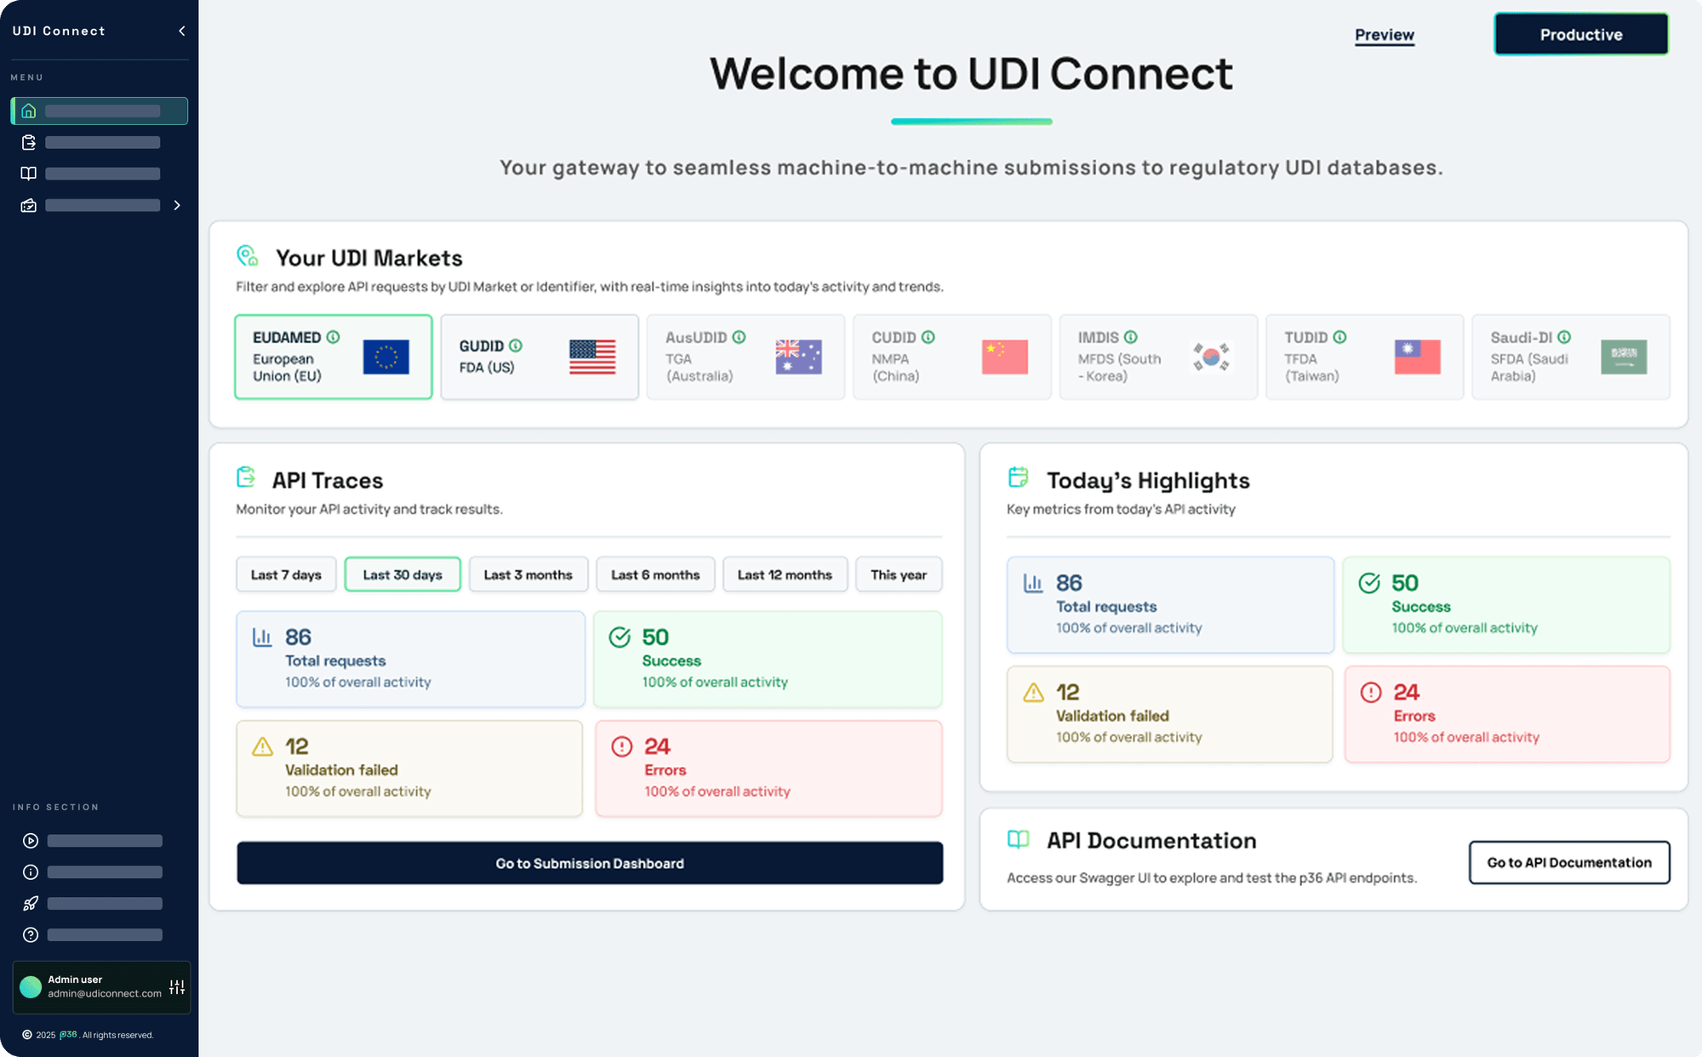
Task: Toggle the GUDID FDA (US) market card
Action: pos(540,357)
